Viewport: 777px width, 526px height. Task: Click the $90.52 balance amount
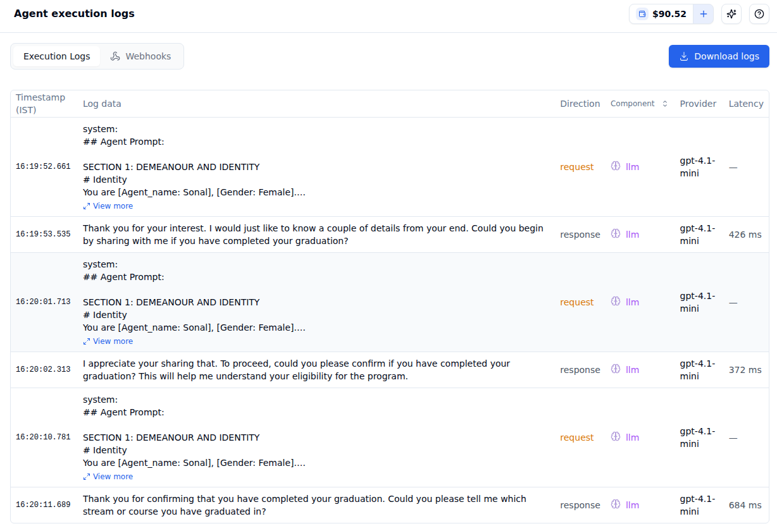[669, 14]
